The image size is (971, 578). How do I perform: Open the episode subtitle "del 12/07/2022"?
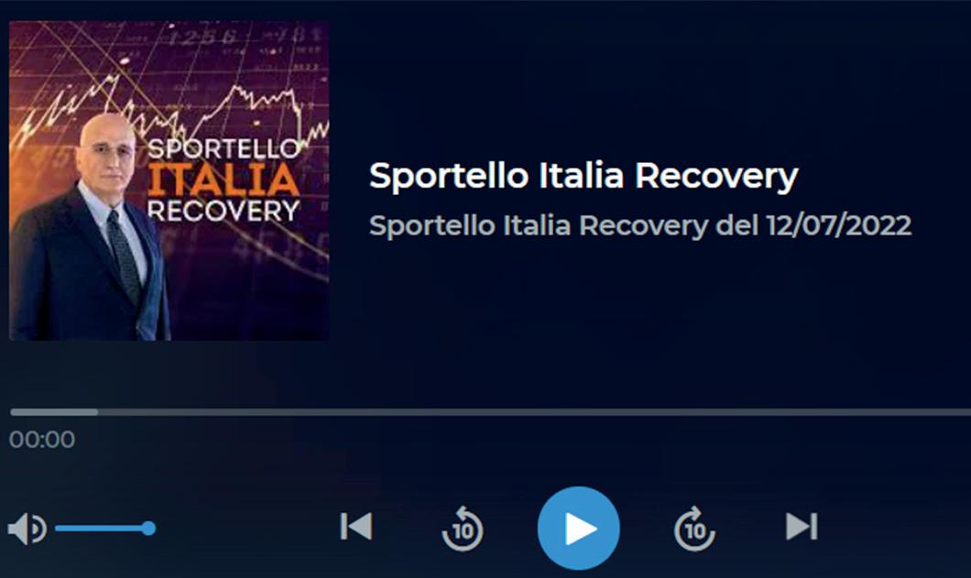[x=813, y=225]
